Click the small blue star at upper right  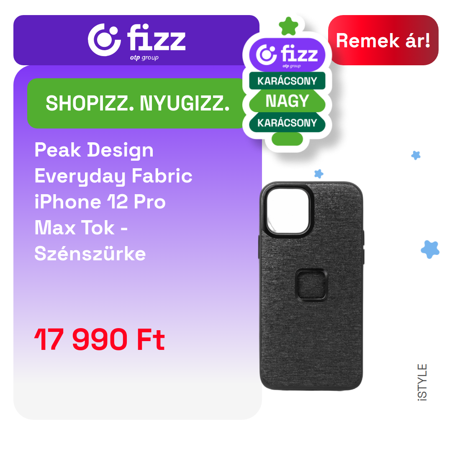click(416, 155)
